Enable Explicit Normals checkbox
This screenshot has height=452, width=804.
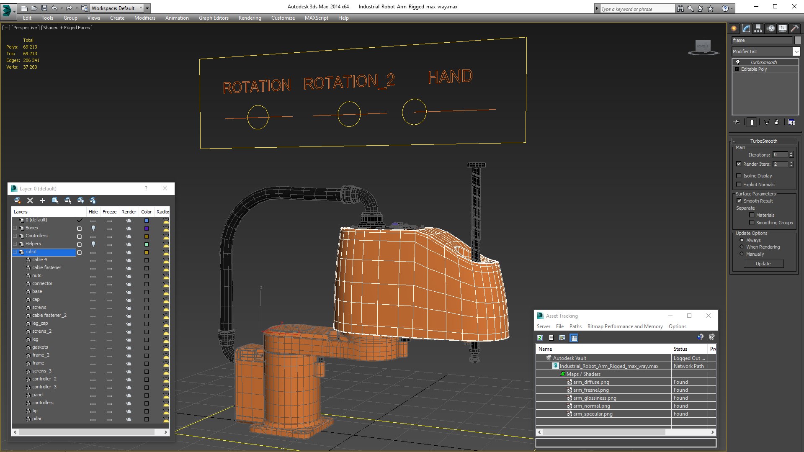[739, 185]
